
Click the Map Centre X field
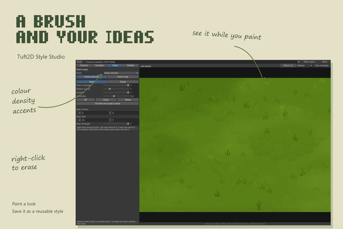(95, 113)
